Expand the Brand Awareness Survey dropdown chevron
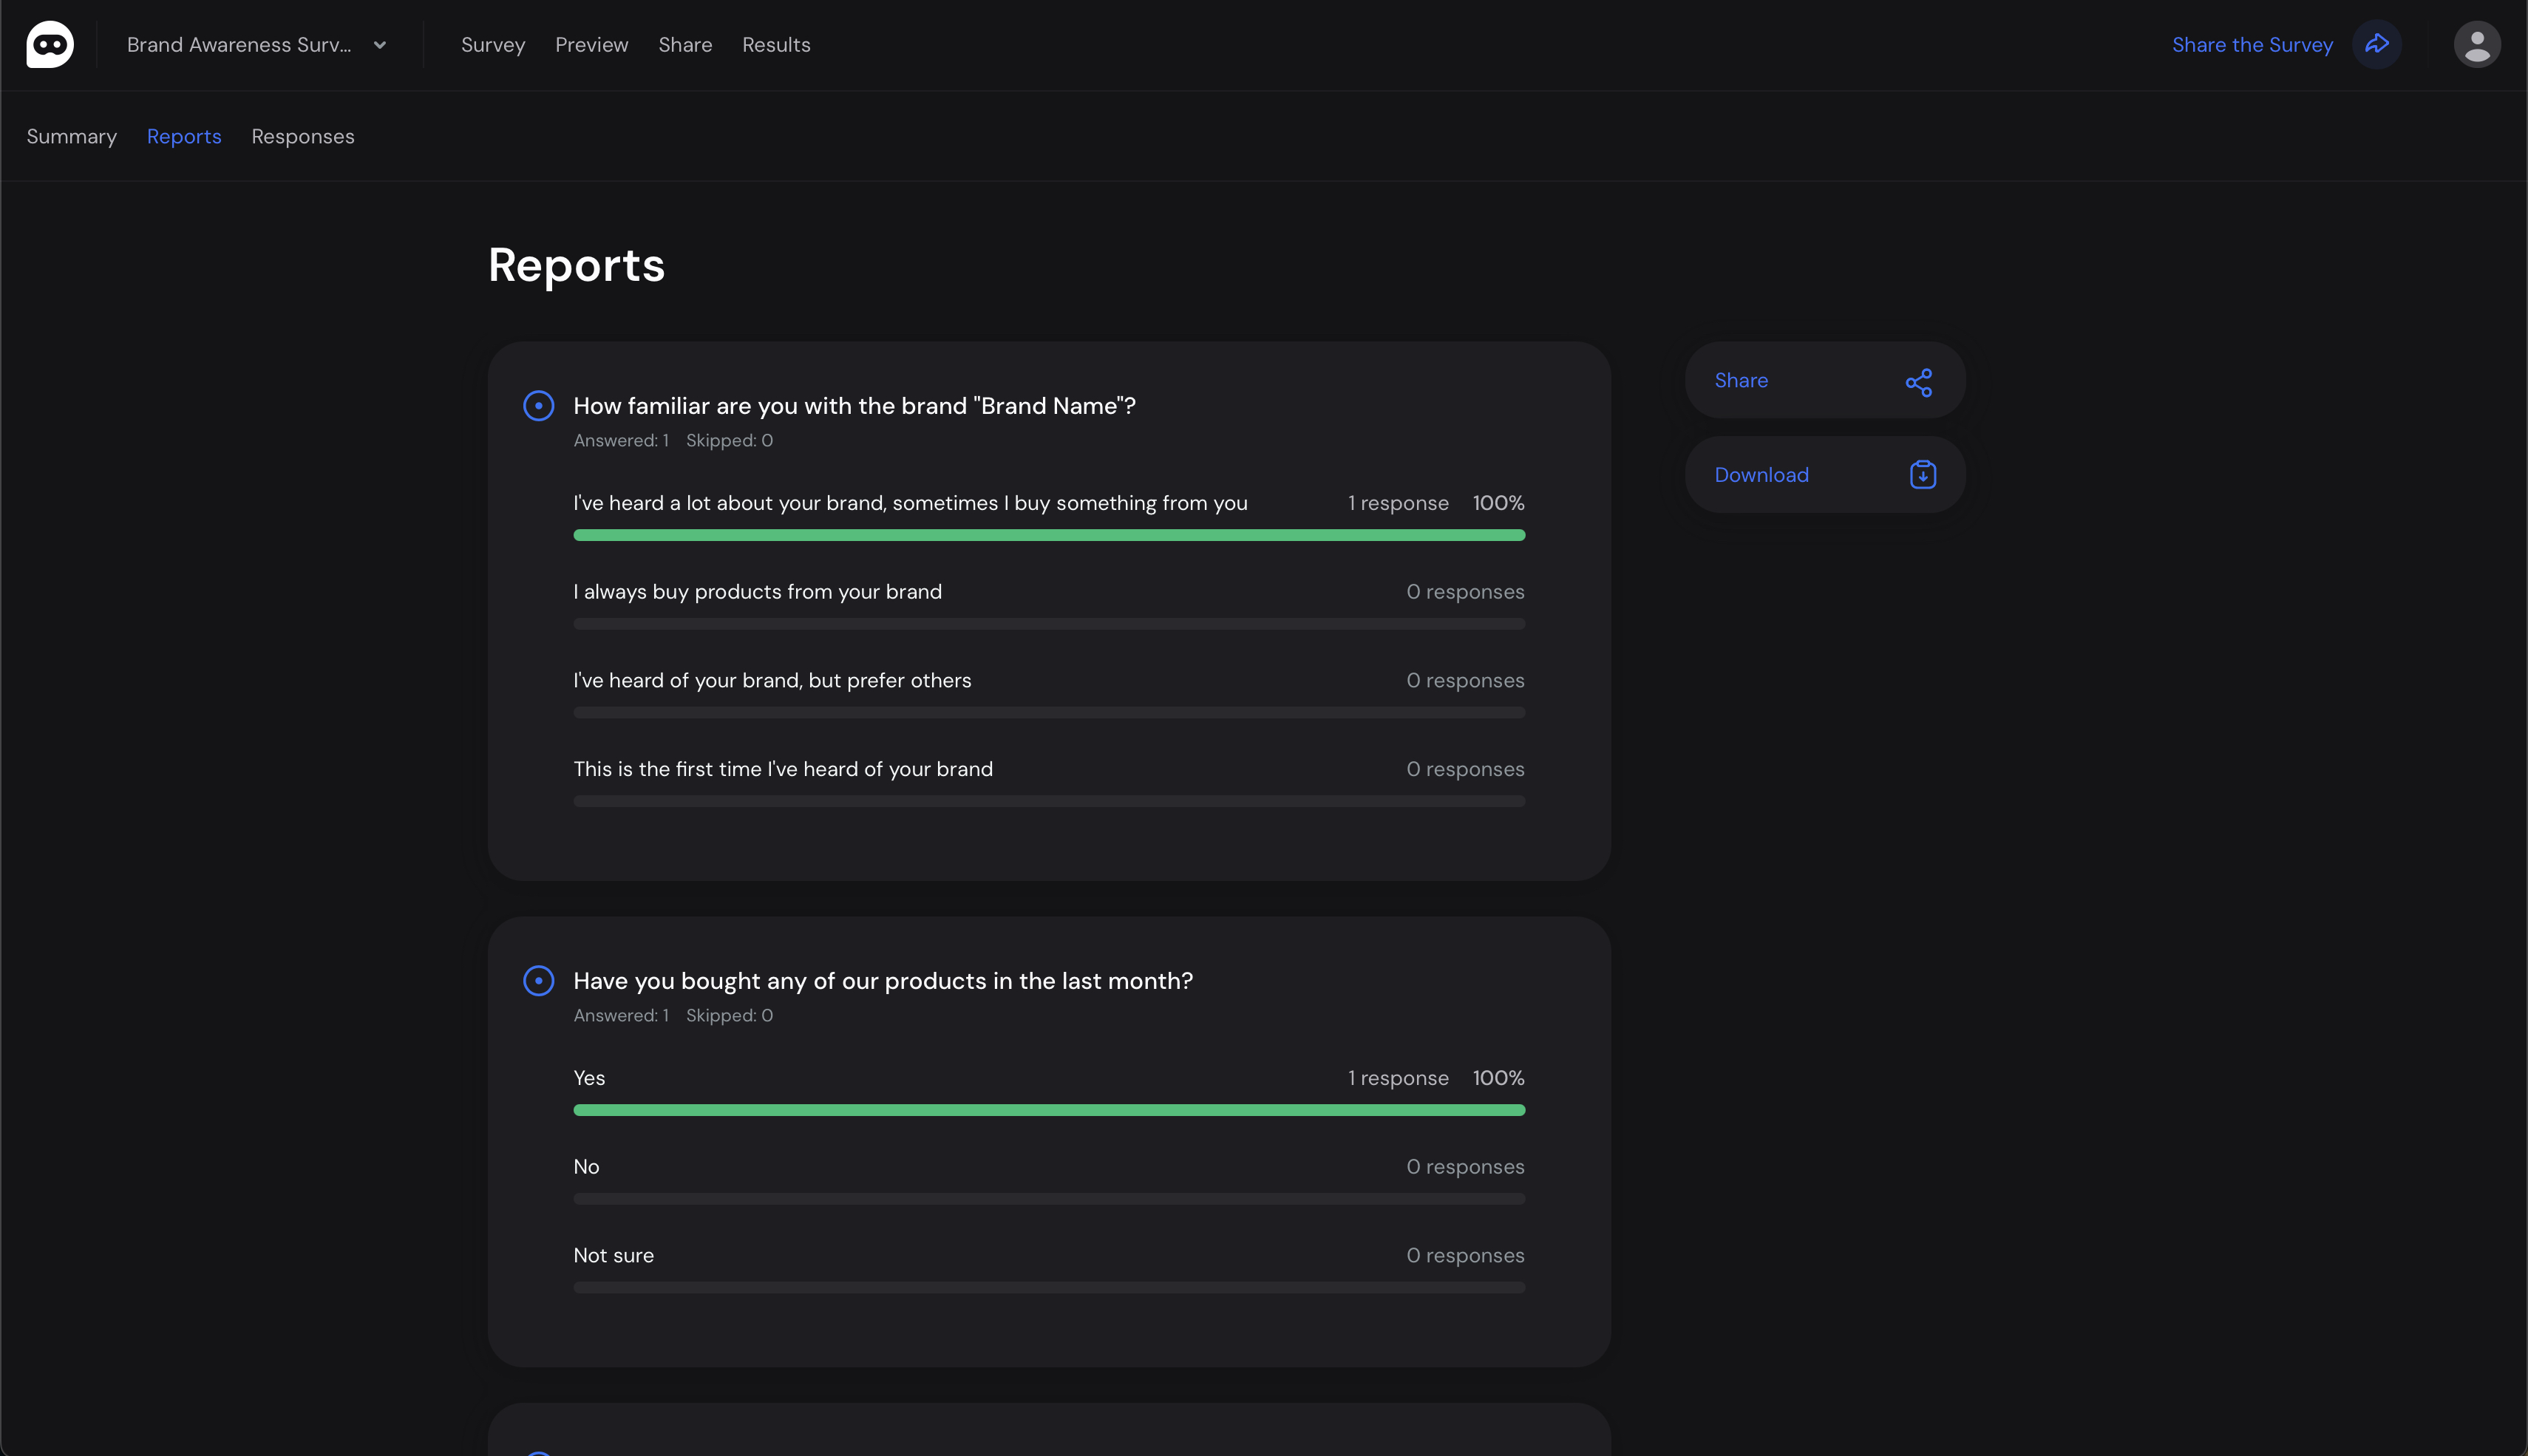 pos(380,45)
